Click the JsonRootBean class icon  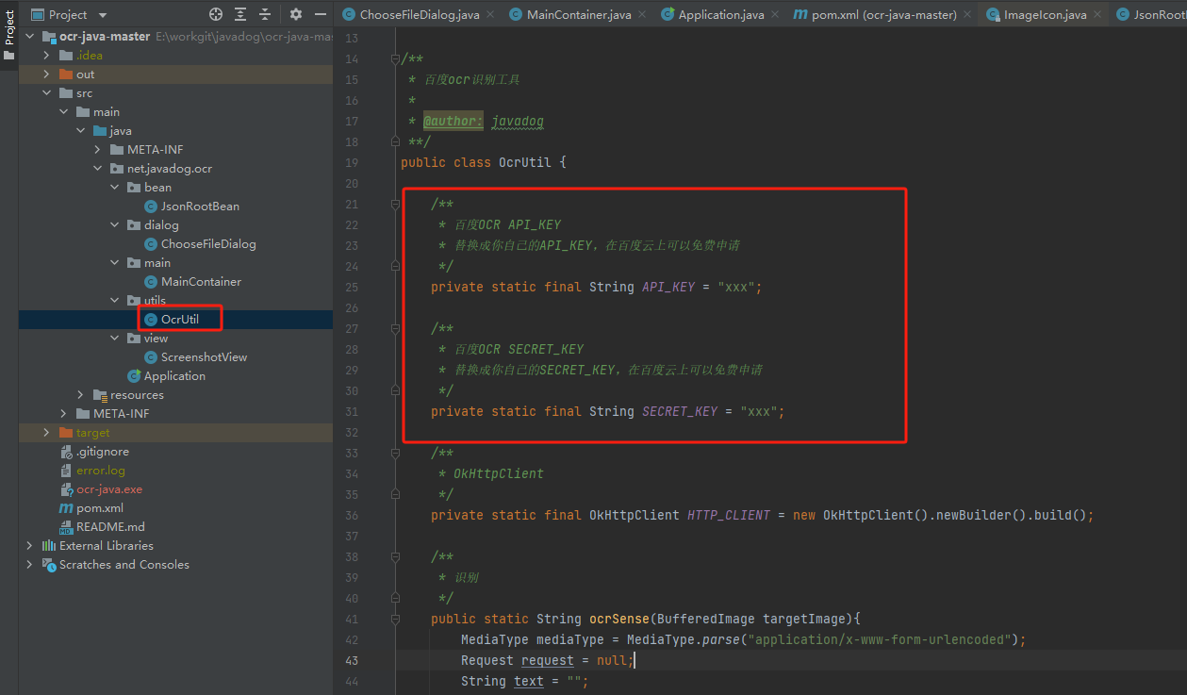click(x=151, y=206)
